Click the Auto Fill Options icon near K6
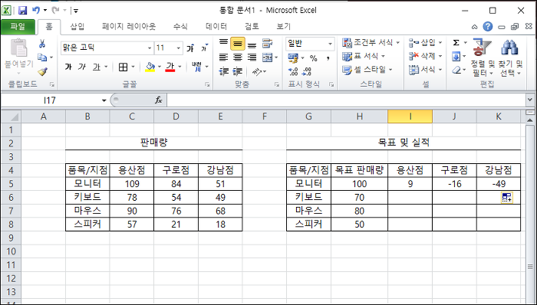The image size is (537, 305). pos(507,197)
